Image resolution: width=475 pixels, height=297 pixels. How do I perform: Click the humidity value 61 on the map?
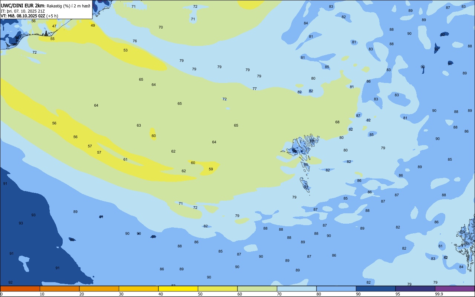pos(125,159)
